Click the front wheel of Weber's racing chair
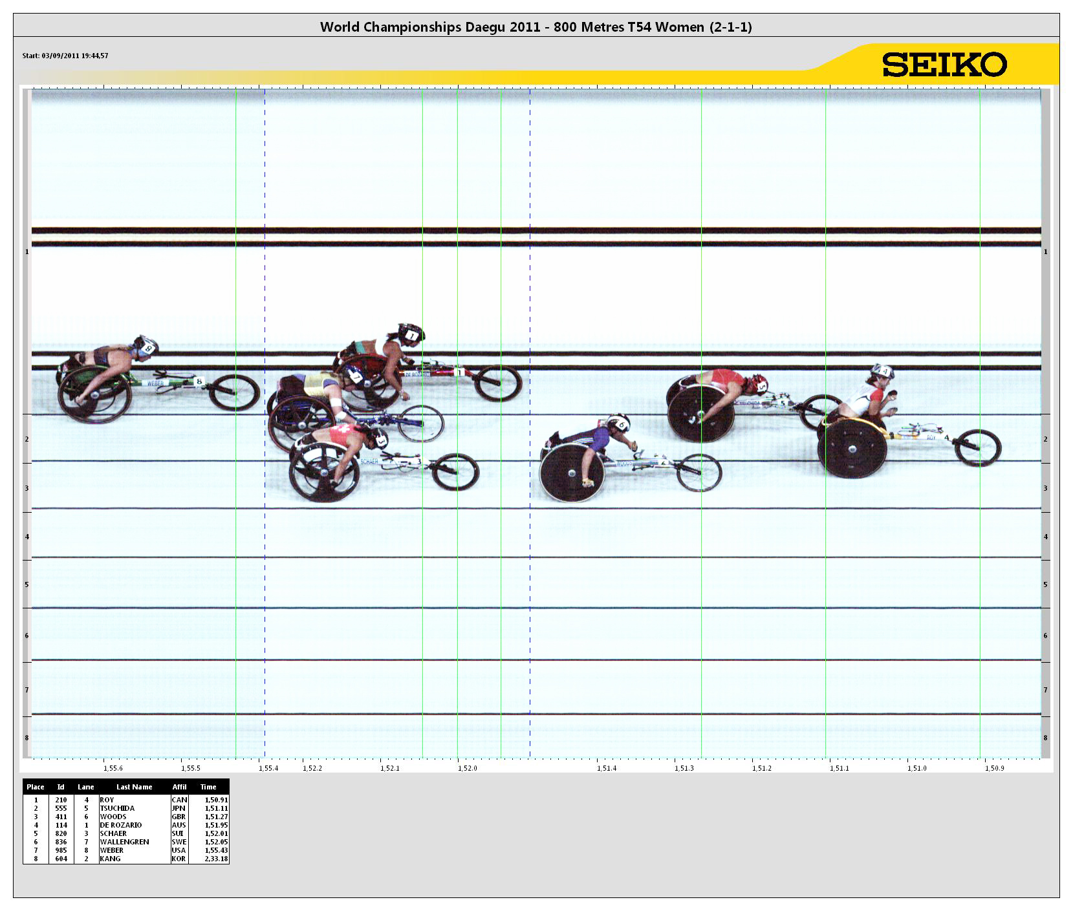The height and width of the screenshot is (911, 1073). (234, 392)
